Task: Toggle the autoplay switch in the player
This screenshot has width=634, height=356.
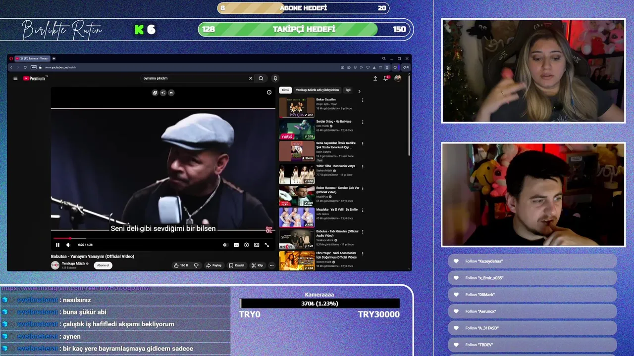Action: 225,245
